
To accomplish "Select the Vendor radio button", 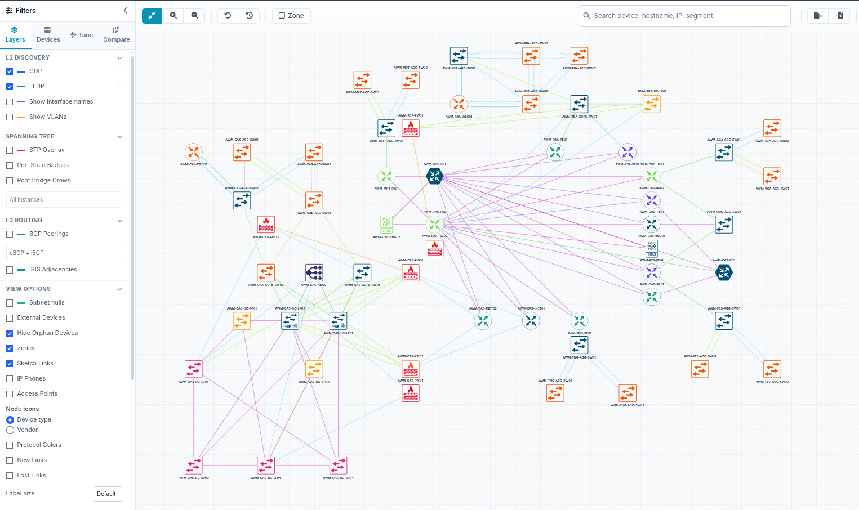I will pyautogui.click(x=10, y=430).
